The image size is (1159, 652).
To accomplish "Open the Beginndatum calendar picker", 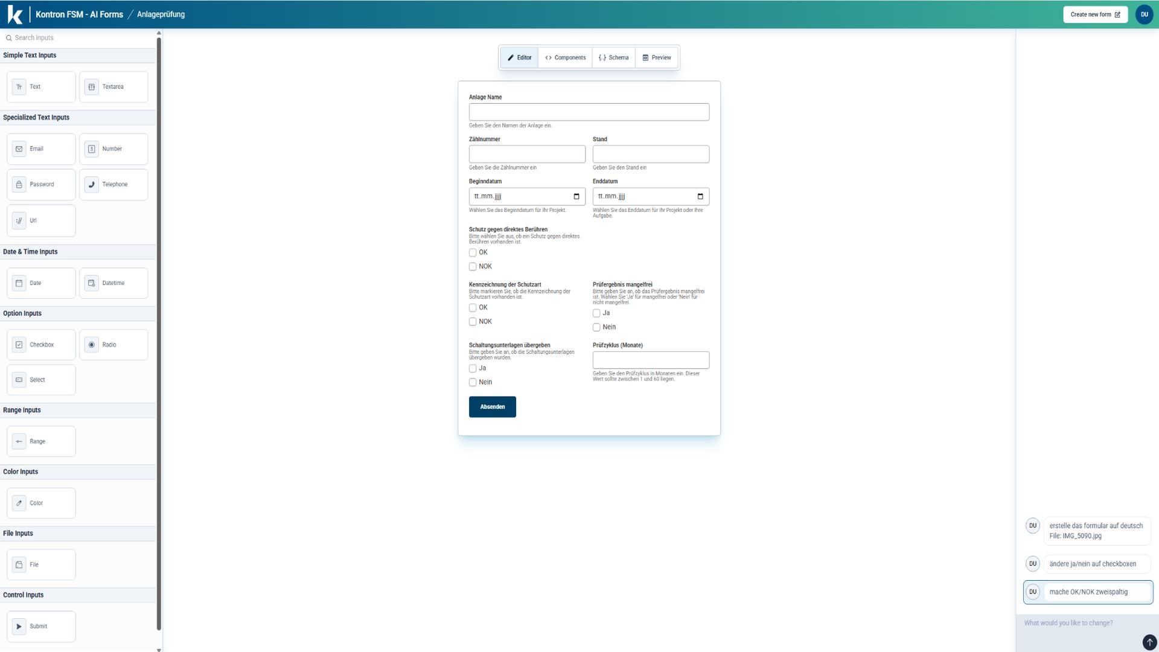I will pyautogui.click(x=576, y=196).
